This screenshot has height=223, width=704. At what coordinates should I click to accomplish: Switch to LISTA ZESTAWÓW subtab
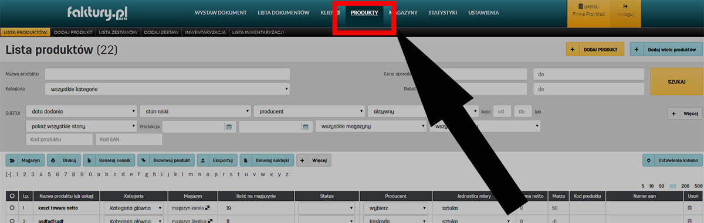coord(119,32)
